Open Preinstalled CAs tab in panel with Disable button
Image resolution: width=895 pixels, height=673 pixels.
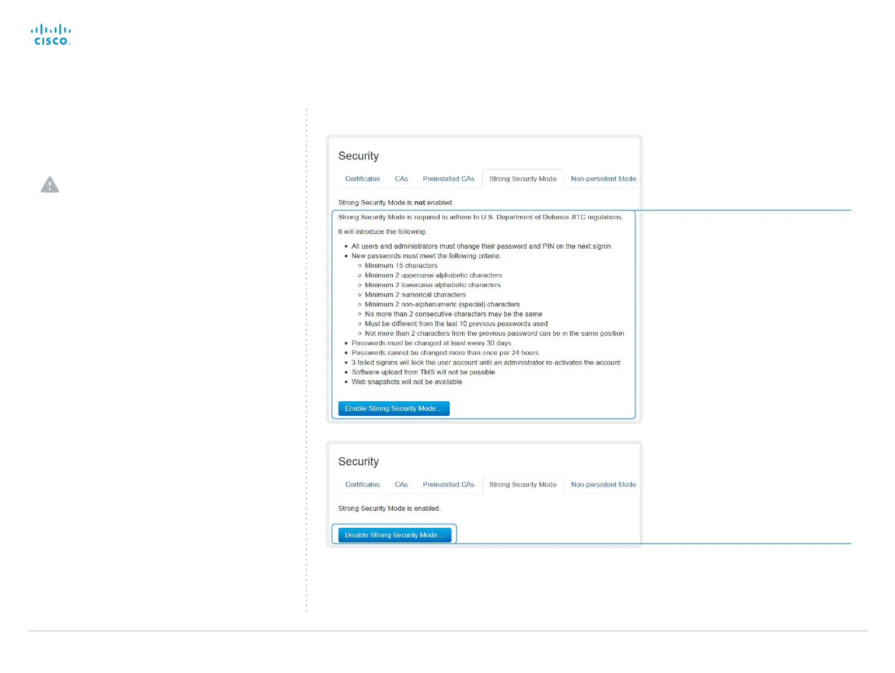pos(449,485)
